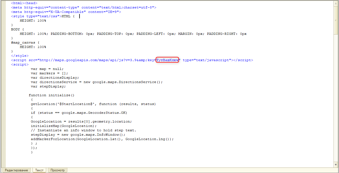This screenshot has width=339, height=173.
Task: Click the #map_canvas { line
Action: pyautogui.click(x=25, y=42)
